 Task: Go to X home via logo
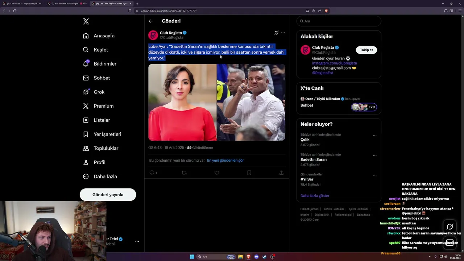point(86,21)
